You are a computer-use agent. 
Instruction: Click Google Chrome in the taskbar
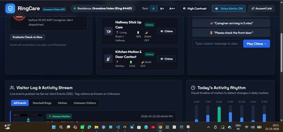(x=160, y=127)
